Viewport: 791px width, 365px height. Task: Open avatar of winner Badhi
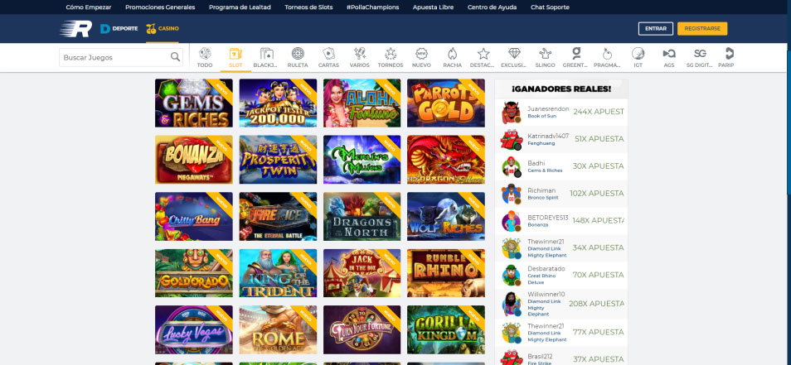tap(511, 166)
